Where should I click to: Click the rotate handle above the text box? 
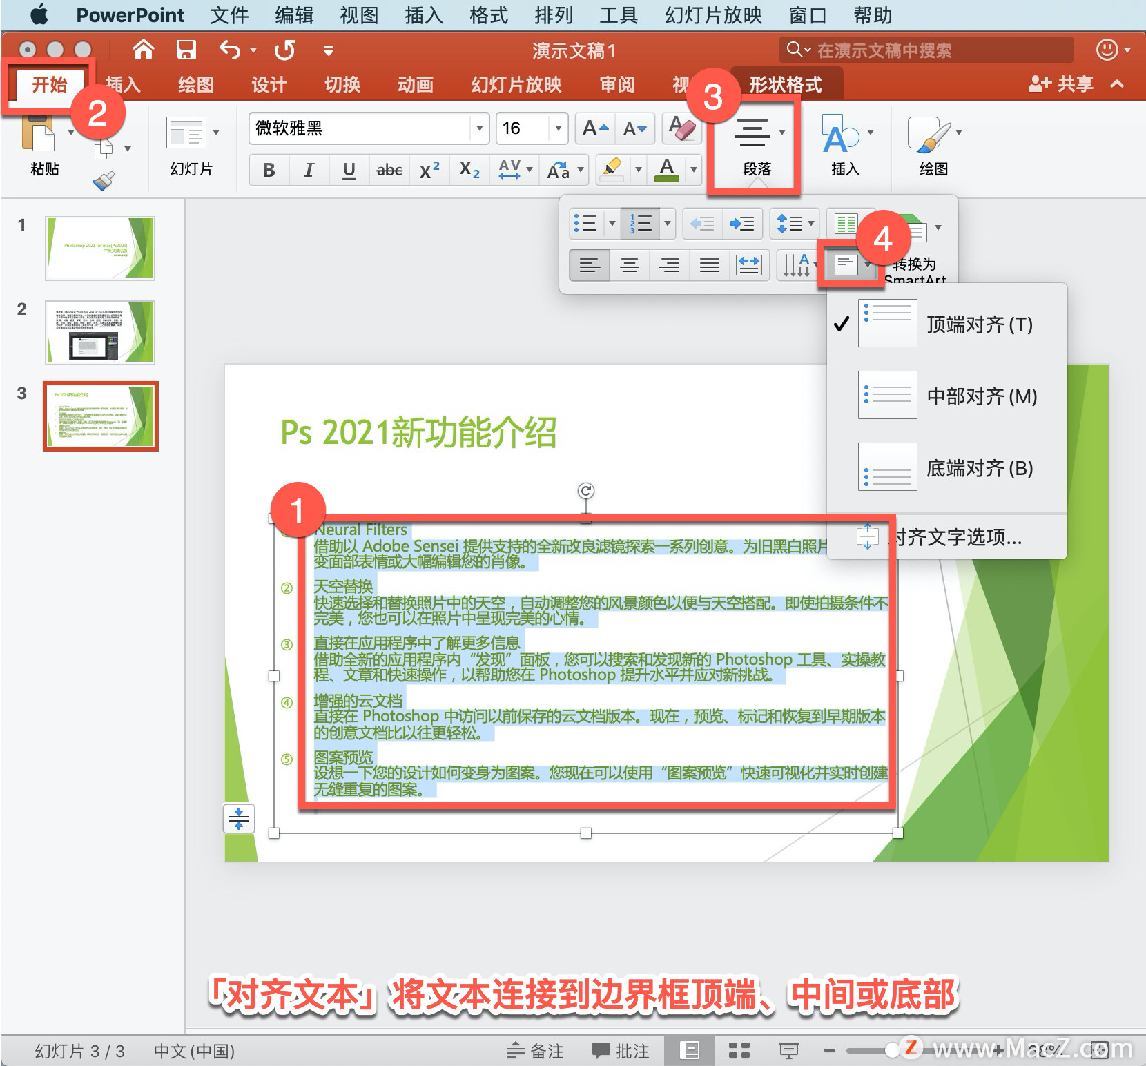click(585, 491)
